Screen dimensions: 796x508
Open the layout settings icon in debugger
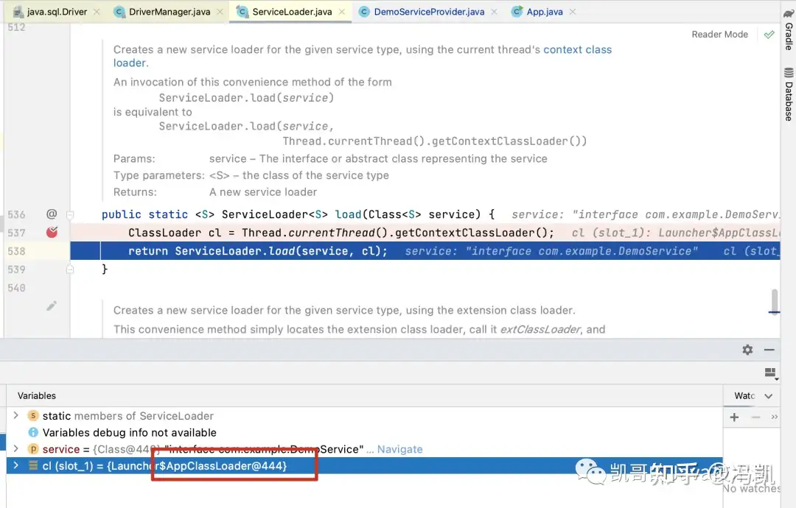click(x=771, y=374)
